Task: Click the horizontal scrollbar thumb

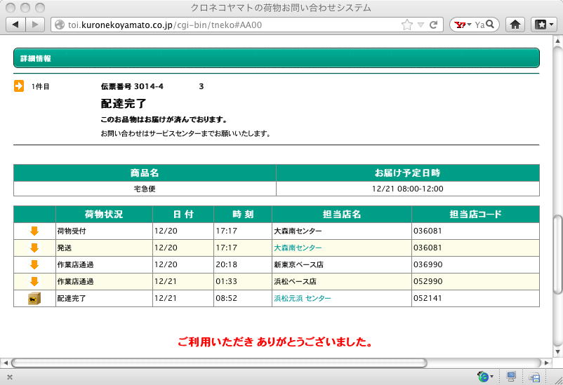Action: coord(219,363)
